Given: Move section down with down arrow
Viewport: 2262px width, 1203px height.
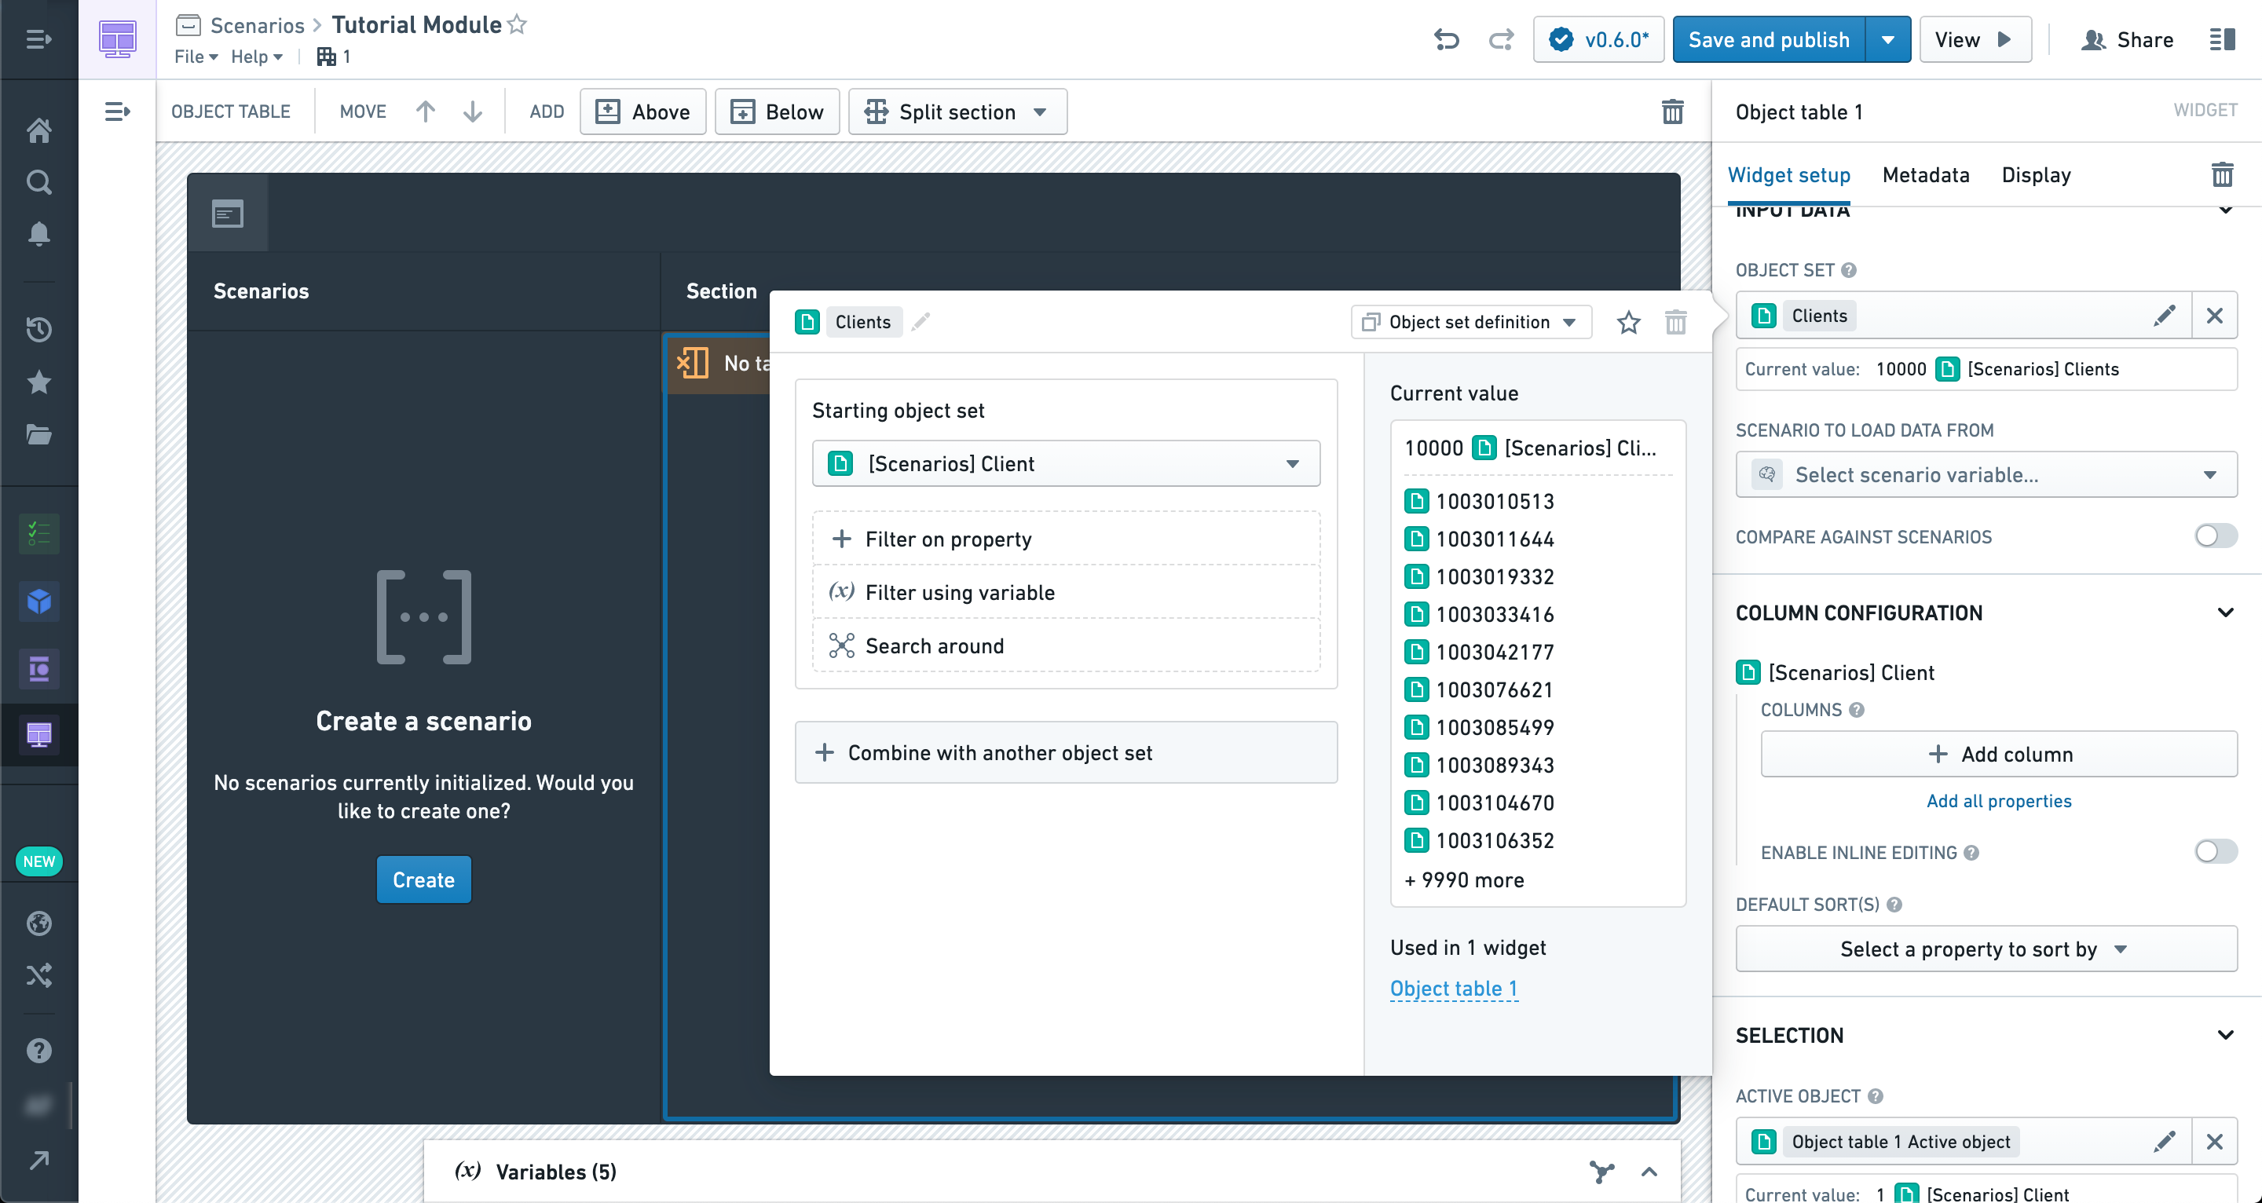Looking at the screenshot, I should pyautogui.click(x=472, y=112).
